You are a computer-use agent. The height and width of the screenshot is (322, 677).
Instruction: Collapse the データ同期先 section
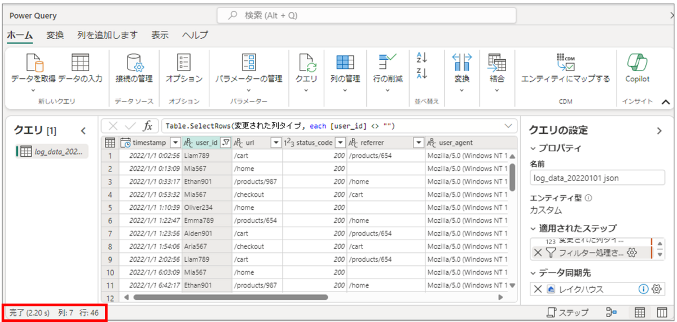click(534, 272)
